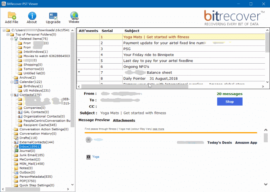The height and width of the screenshot is (192, 270).
Task: Switch to the Attachments tab
Action: pos(124,121)
